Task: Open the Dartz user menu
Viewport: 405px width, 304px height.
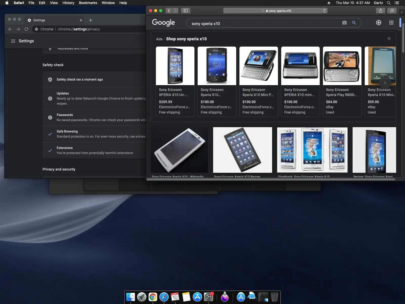Action: coord(378,3)
